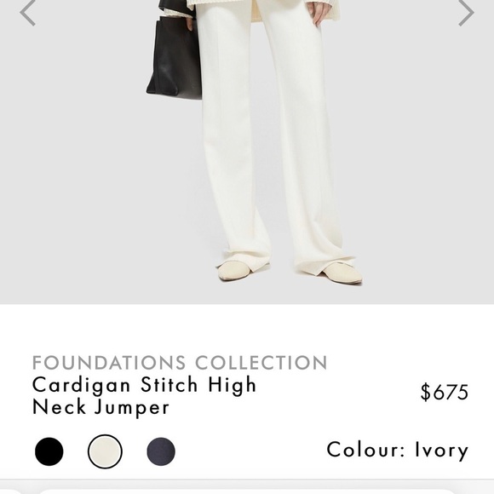Image resolution: width=494 pixels, height=494 pixels.
Task: Tap the cream slippers in product photo
Action: point(290,272)
